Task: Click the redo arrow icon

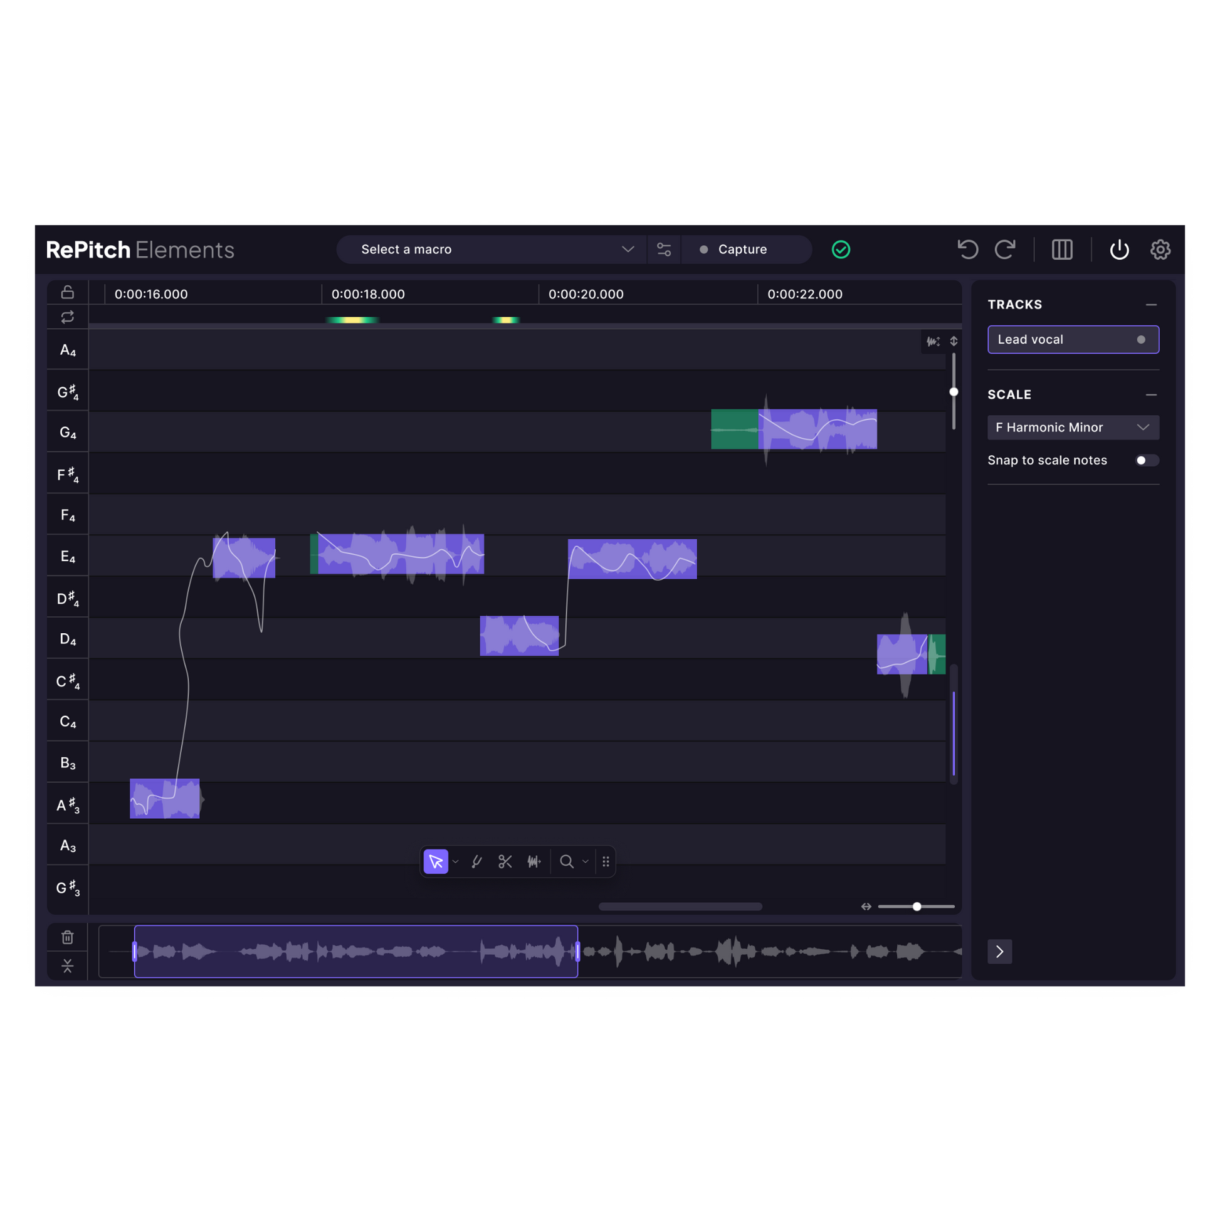Action: [1005, 250]
